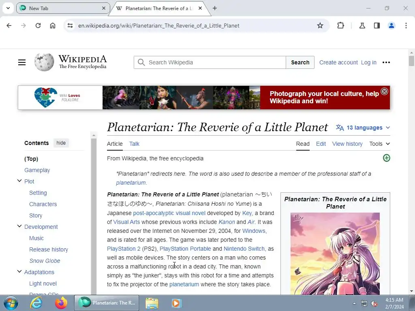Open a new browser tab
The width and height of the screenshot is (415, 311).
[215, 8]
